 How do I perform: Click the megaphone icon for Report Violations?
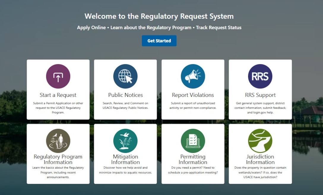pos(193,76)
